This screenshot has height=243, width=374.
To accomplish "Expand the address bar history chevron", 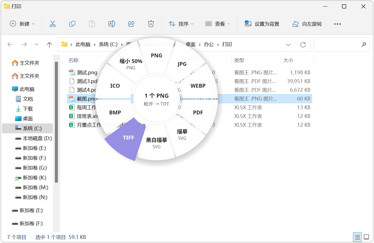I will coord(288,45).
